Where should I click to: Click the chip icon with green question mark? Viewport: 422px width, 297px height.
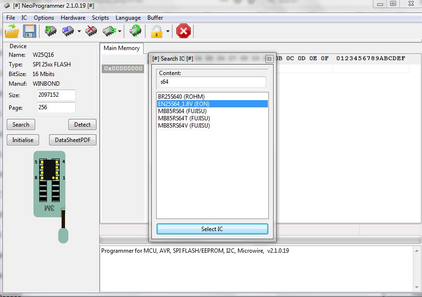tap(135, 31)
